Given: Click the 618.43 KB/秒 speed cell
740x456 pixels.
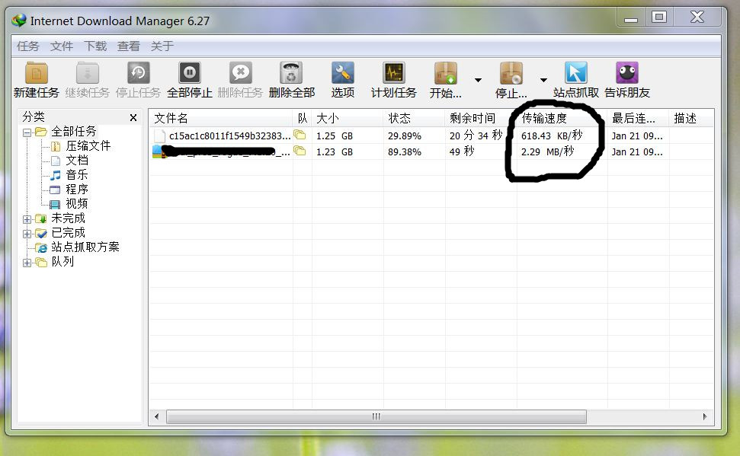Looking at the screenshot, I should click(552, 136).
